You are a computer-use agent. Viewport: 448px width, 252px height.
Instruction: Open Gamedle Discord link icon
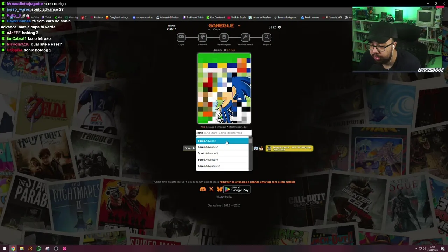tap(203, 189)
